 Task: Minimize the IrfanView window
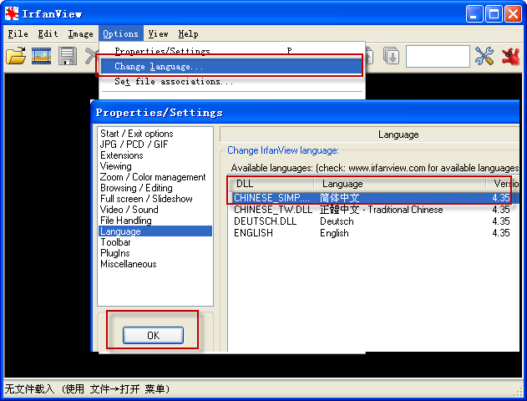[474, 14]
